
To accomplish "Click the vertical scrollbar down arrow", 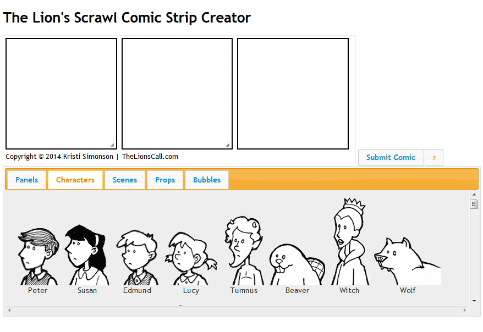I will click(x=474, y=301).
